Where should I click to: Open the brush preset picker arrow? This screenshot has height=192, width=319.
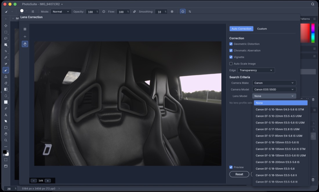coord(26,11)
